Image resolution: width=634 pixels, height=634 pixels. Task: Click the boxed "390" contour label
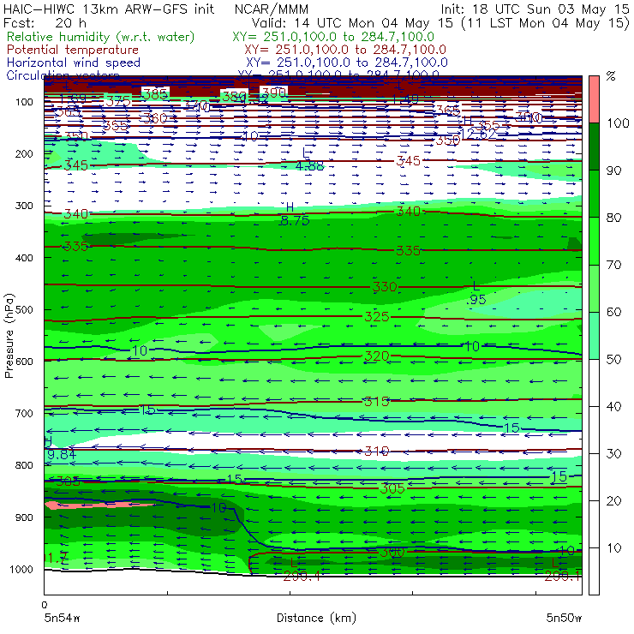pos(274,93)
